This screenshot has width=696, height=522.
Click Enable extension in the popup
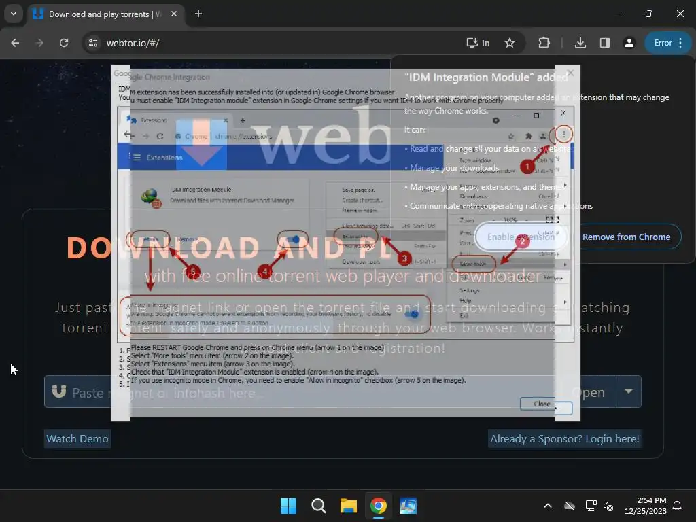click(x=521, y=237)
